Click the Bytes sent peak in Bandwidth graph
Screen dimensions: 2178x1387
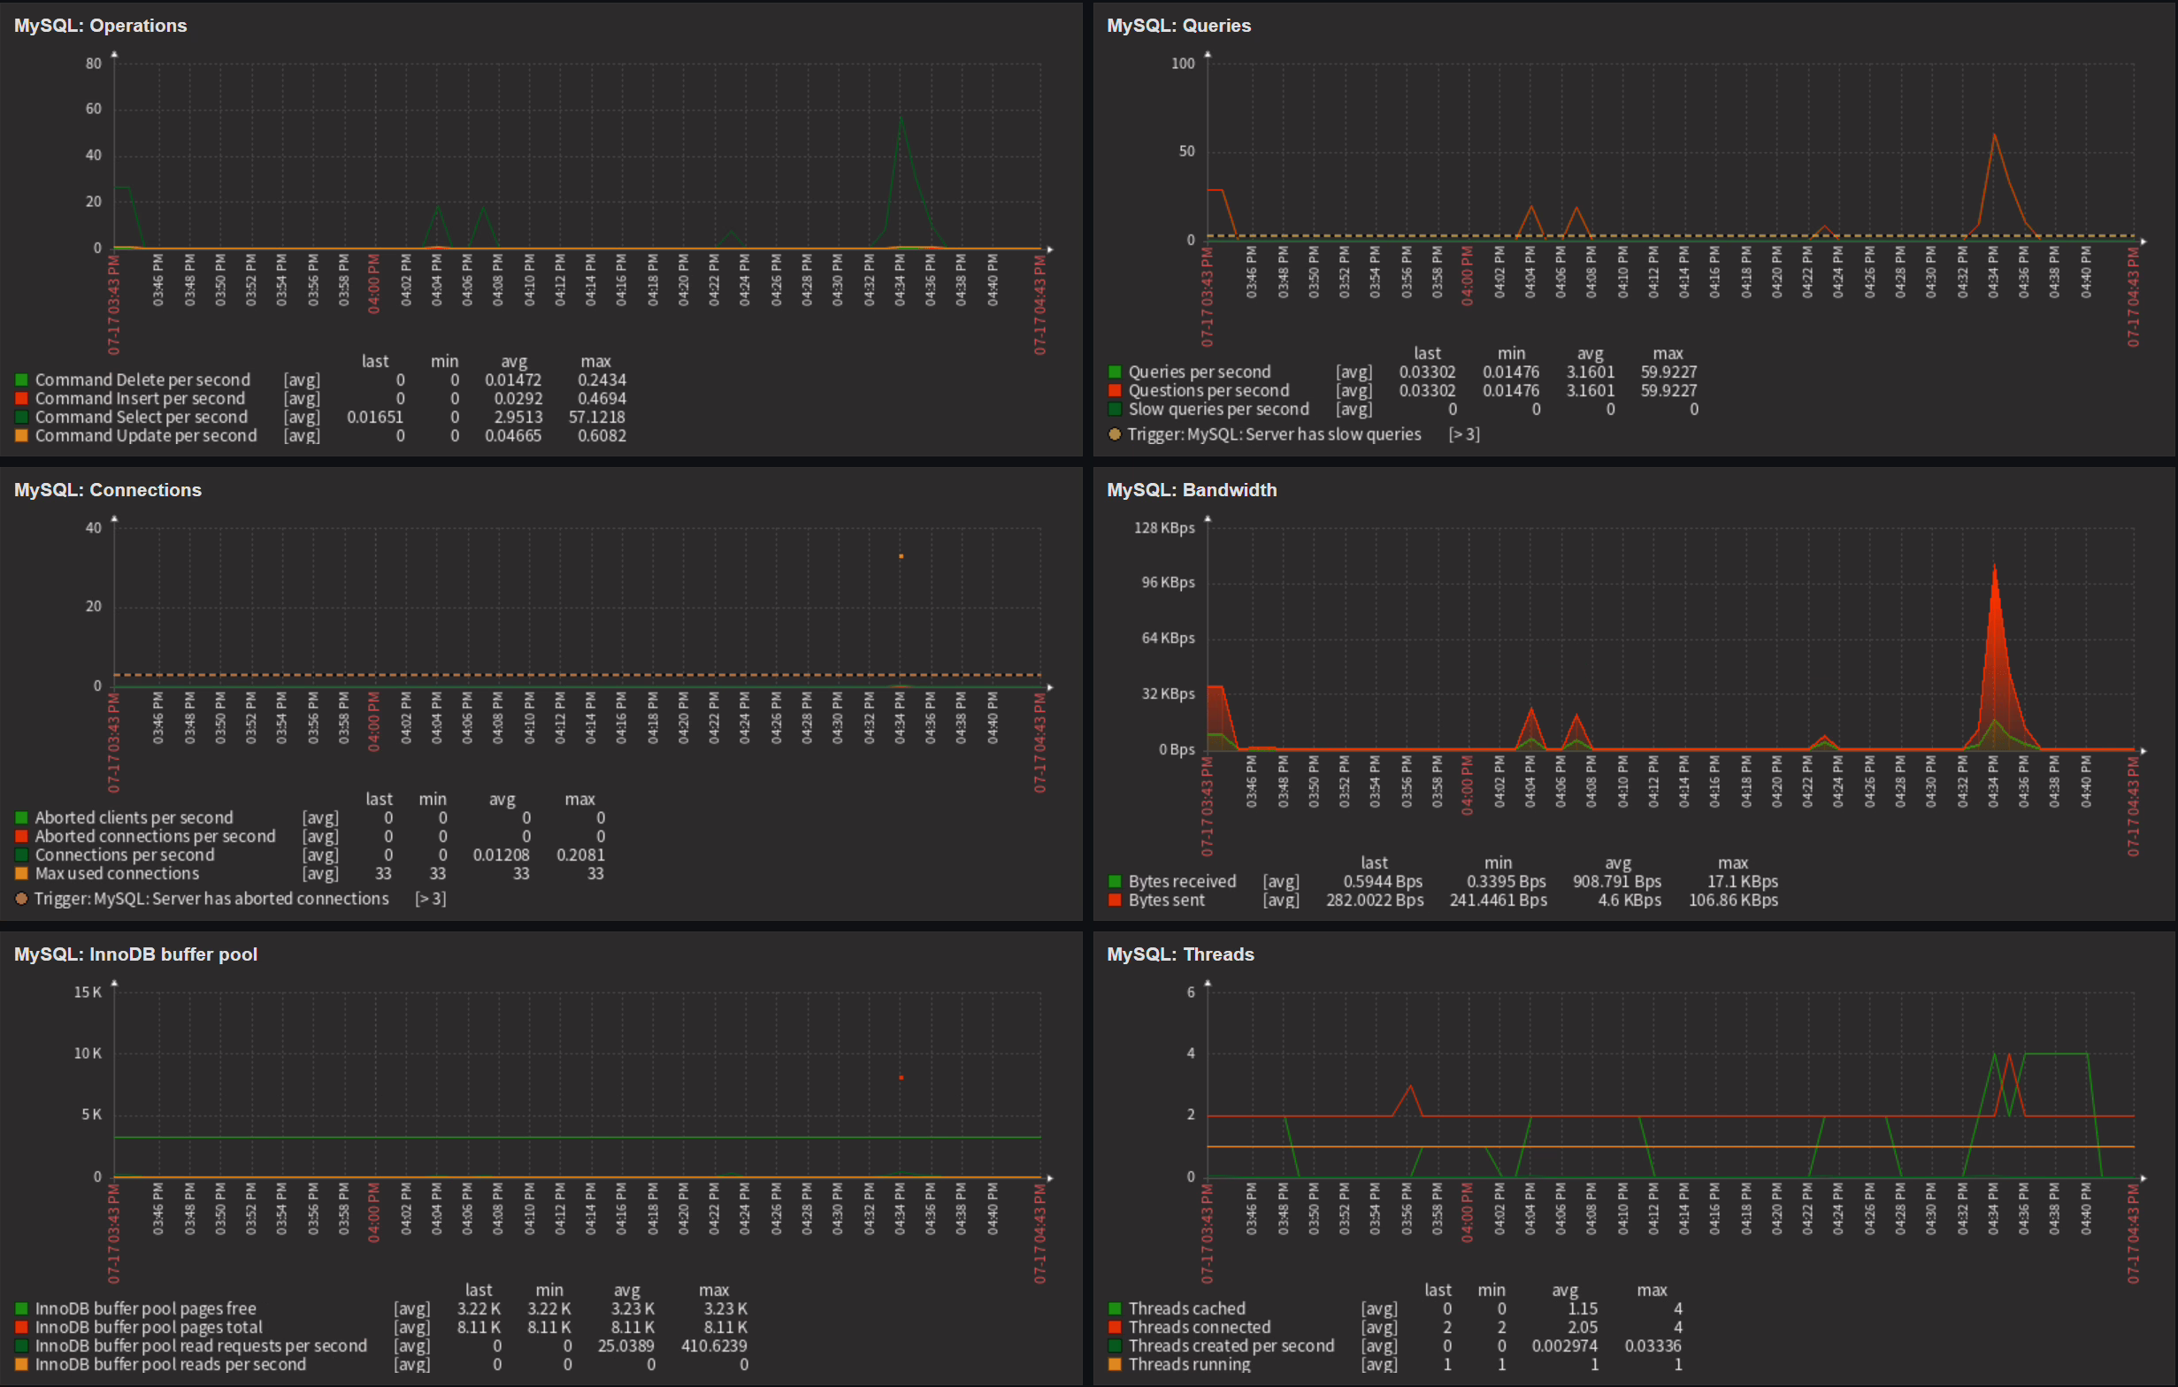(1994, 565)
